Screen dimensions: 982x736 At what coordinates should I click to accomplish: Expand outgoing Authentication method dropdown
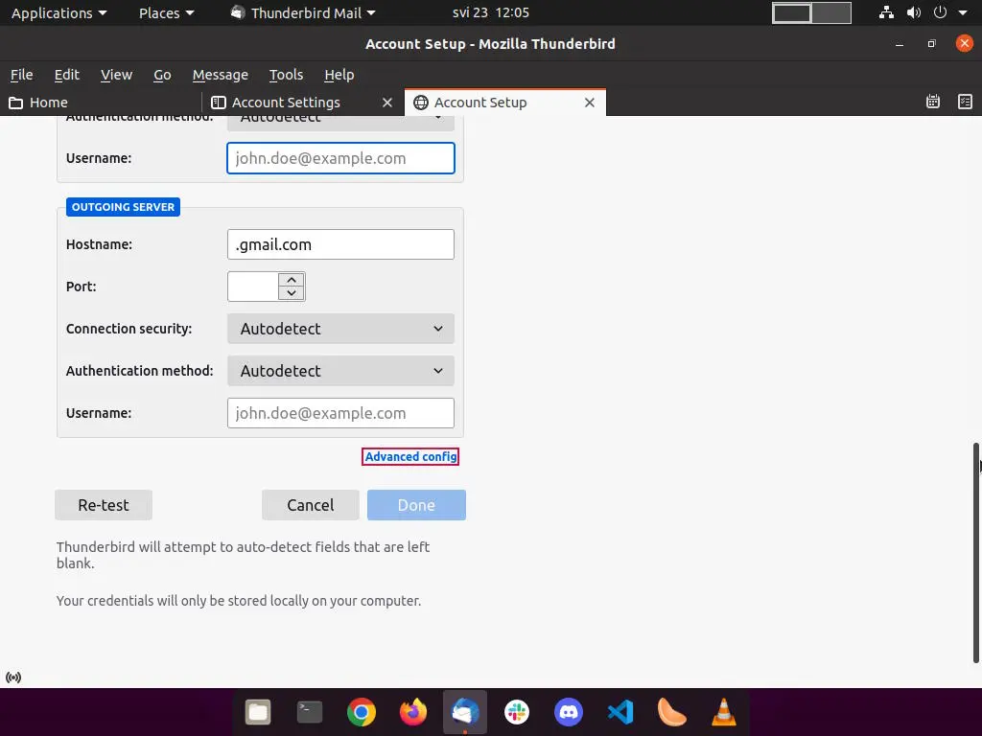click(x=340, y=371)
